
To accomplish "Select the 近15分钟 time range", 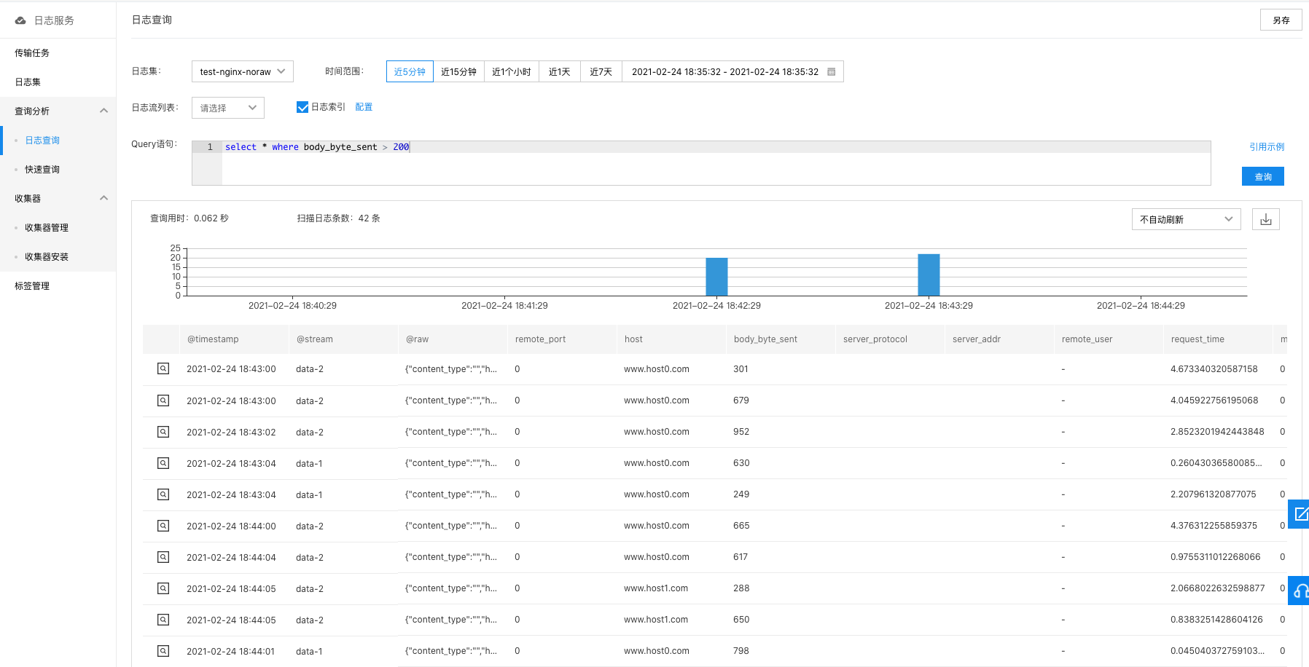I will 458,71.
